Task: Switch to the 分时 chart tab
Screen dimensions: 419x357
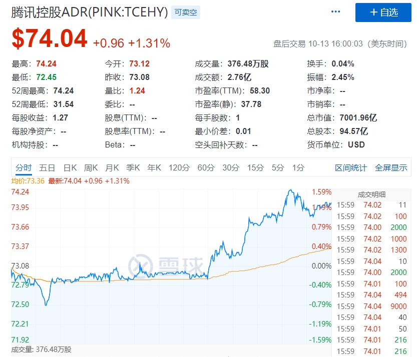Action: pyautogui.click(x=24, y=167)
